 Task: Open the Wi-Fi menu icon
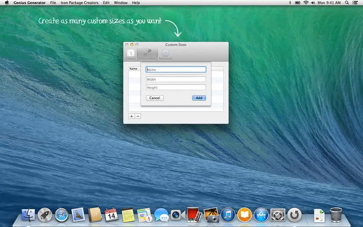point(306,3)
